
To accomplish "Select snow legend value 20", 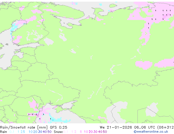I will [x=91, y=132].
